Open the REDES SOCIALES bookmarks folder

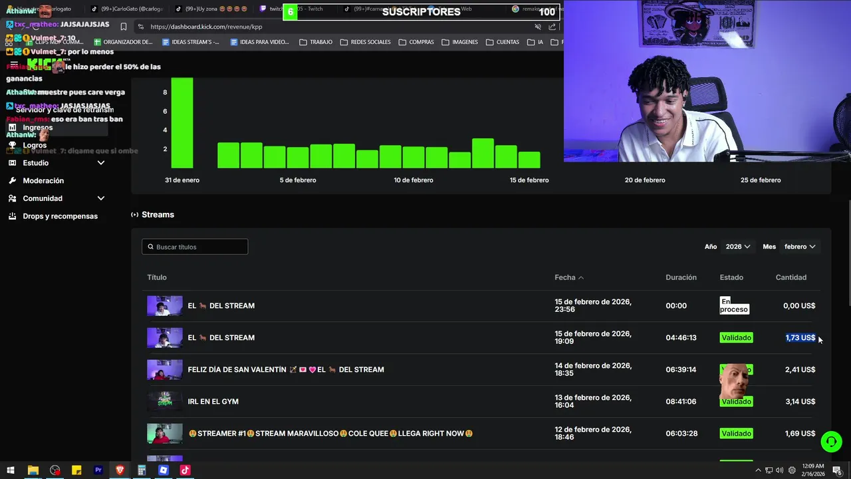pyautogui.click(x=365, y=42)
